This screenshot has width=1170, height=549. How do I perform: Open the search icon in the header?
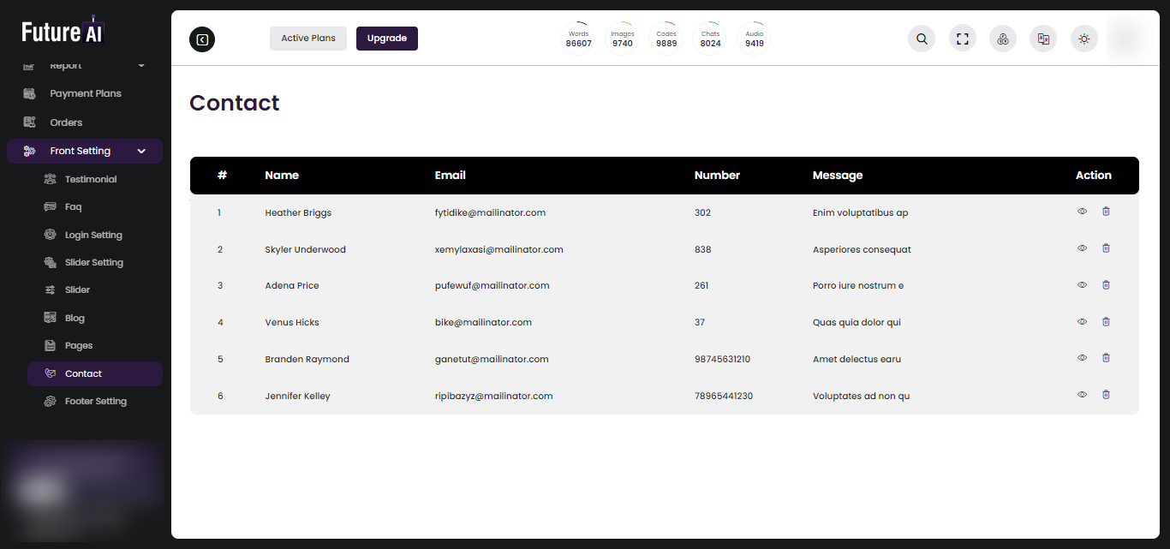click(x=922, y=39)
